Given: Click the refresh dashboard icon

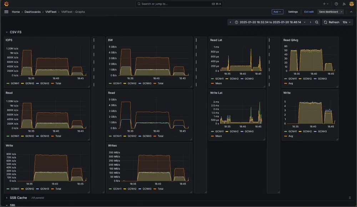Looking at the screenshot, I should click(325, 22).
